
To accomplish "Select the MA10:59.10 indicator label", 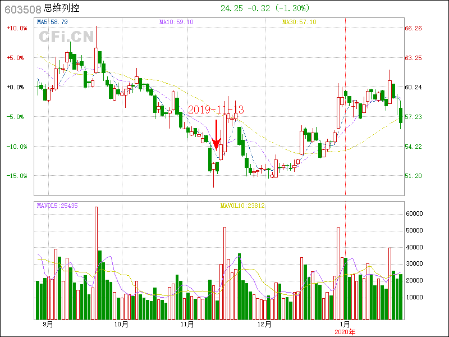I will [176, 22].
